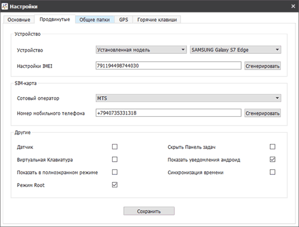This screenshot has width=299, height=227.
Task: Click the IMEI number input field
Action: tap(169, 66)
